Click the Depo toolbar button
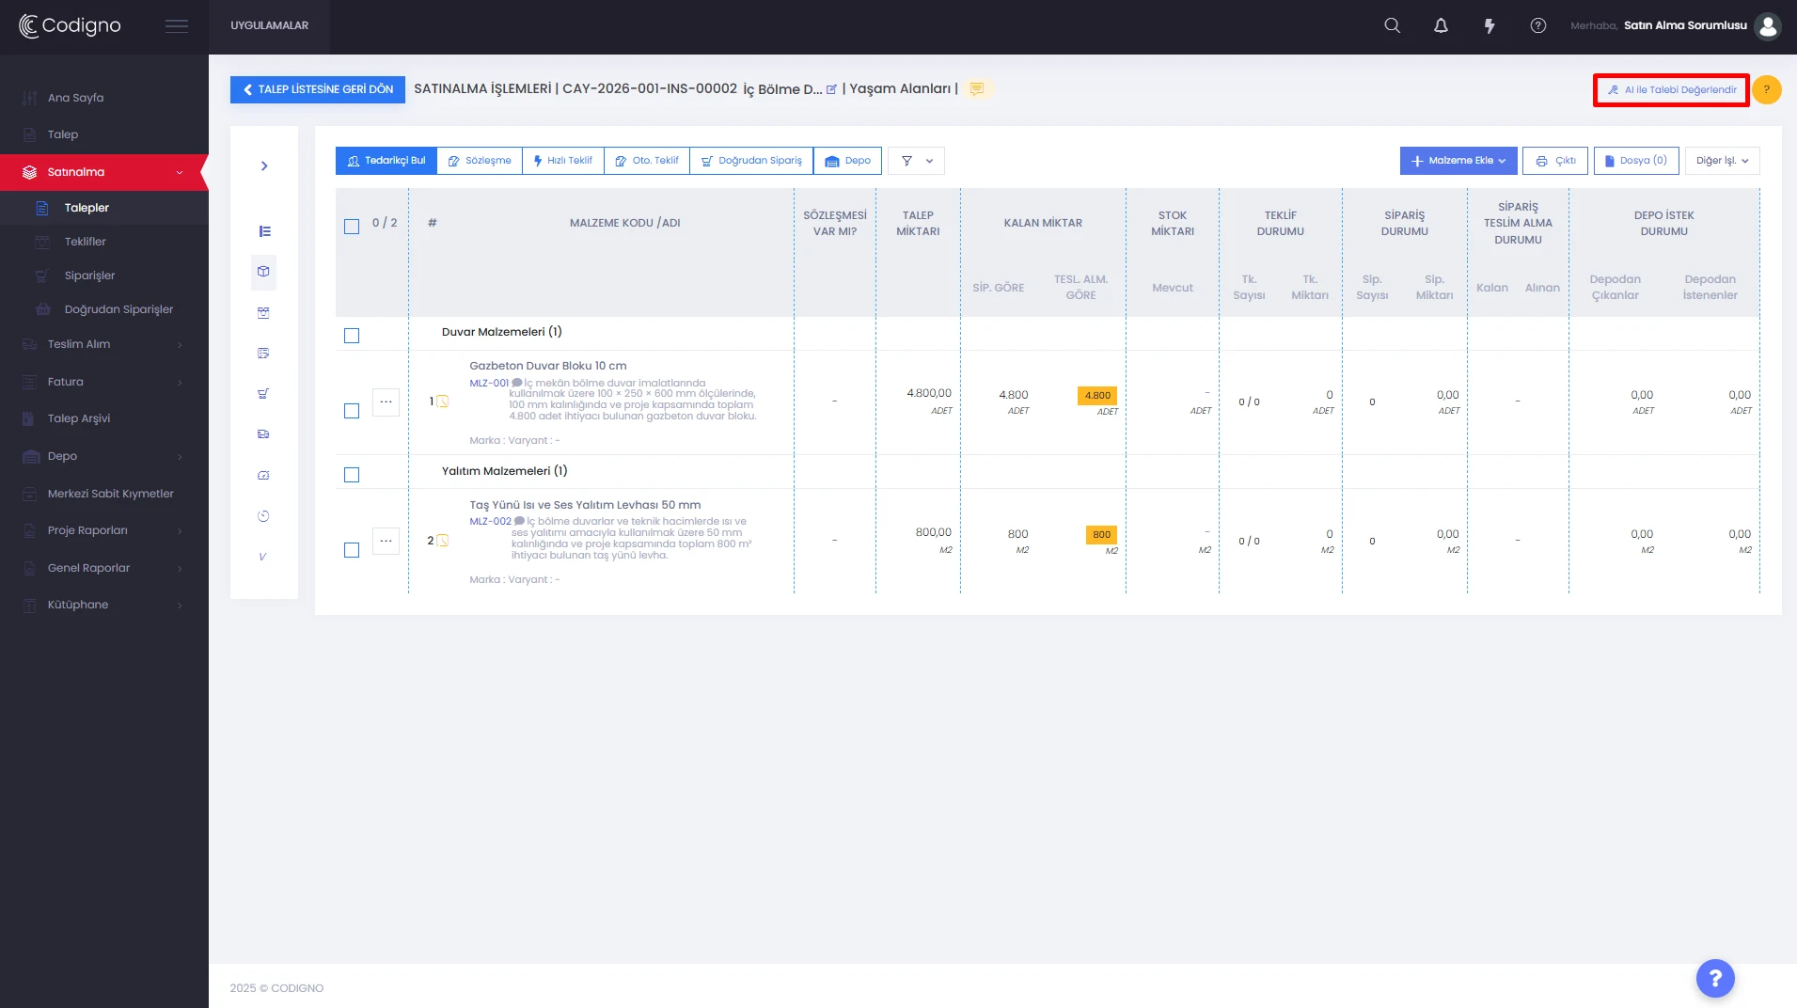 [x=847, y=161]
